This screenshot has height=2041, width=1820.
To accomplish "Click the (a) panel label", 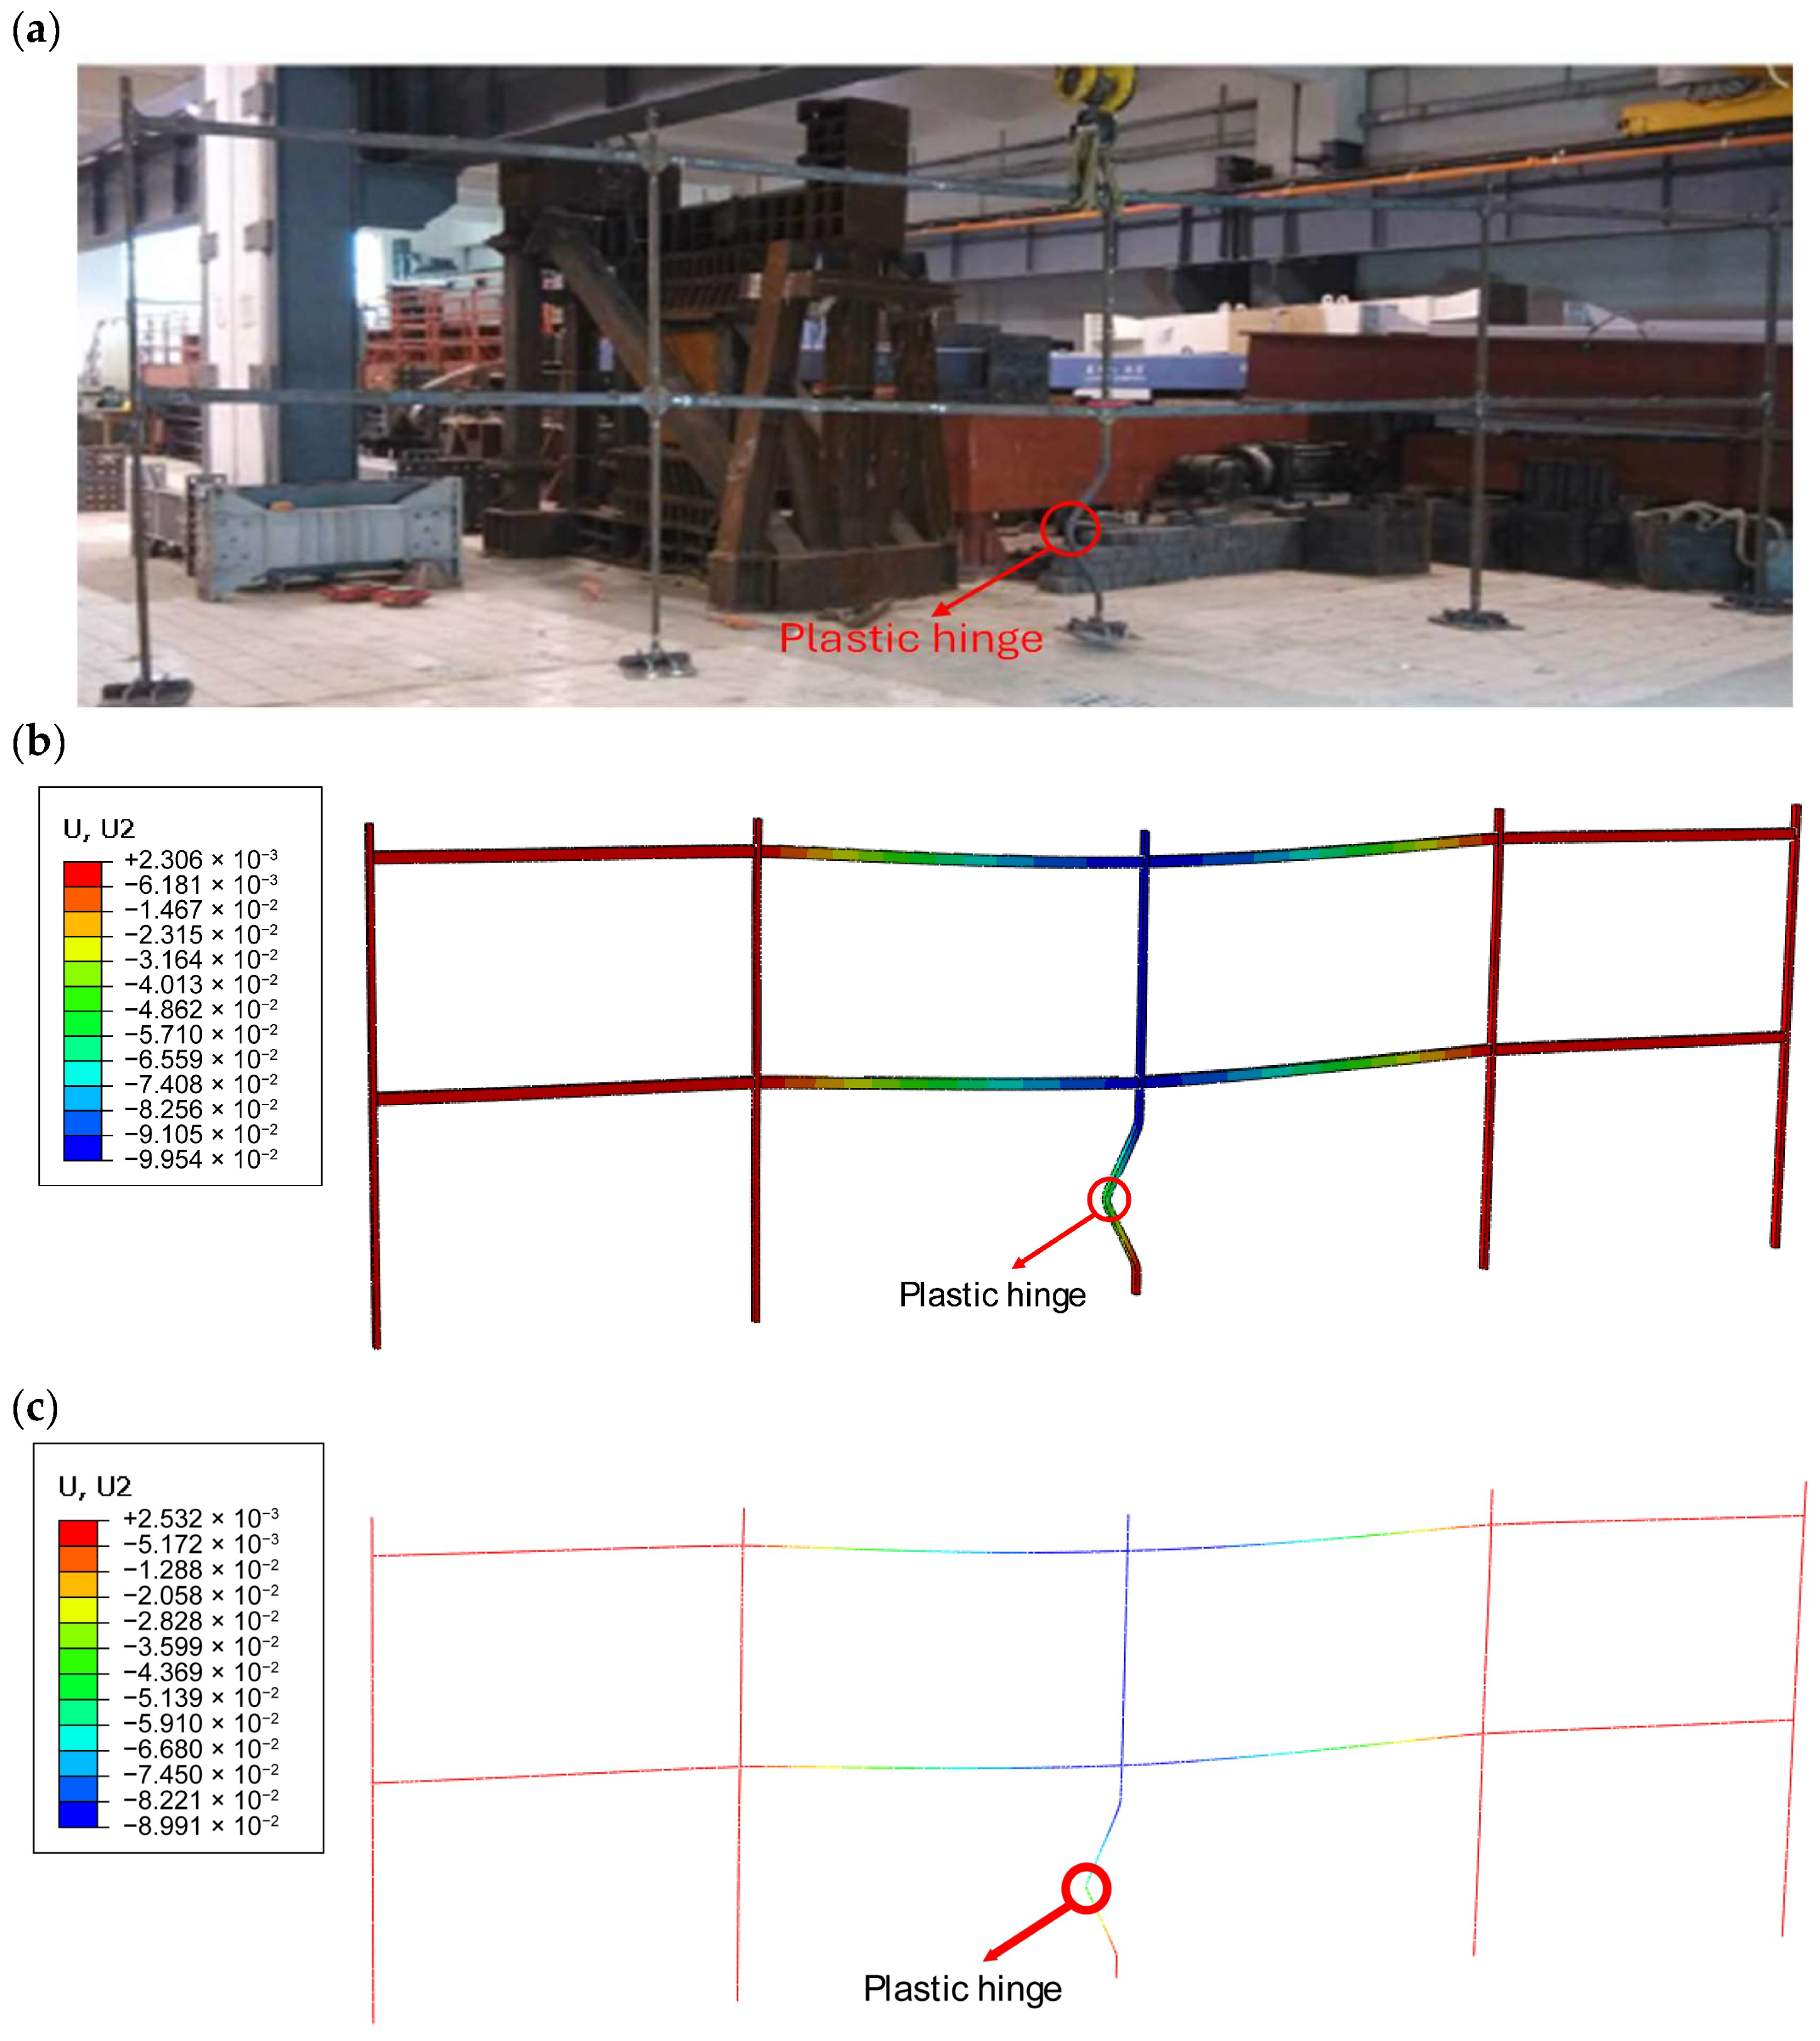I will [36, 30].
